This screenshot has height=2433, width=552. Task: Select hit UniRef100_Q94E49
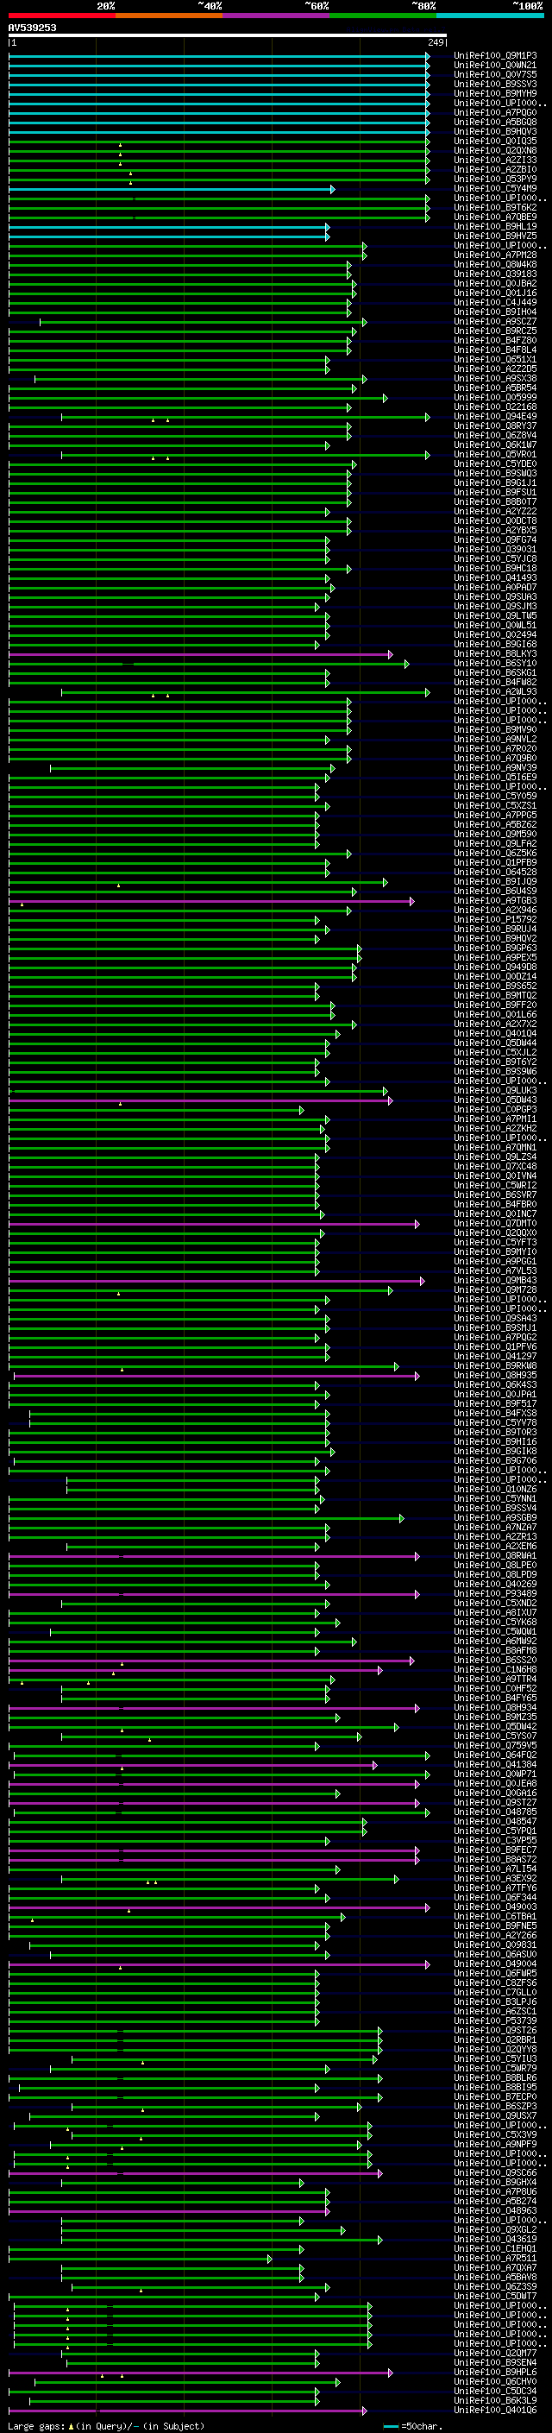coord(495,417)
